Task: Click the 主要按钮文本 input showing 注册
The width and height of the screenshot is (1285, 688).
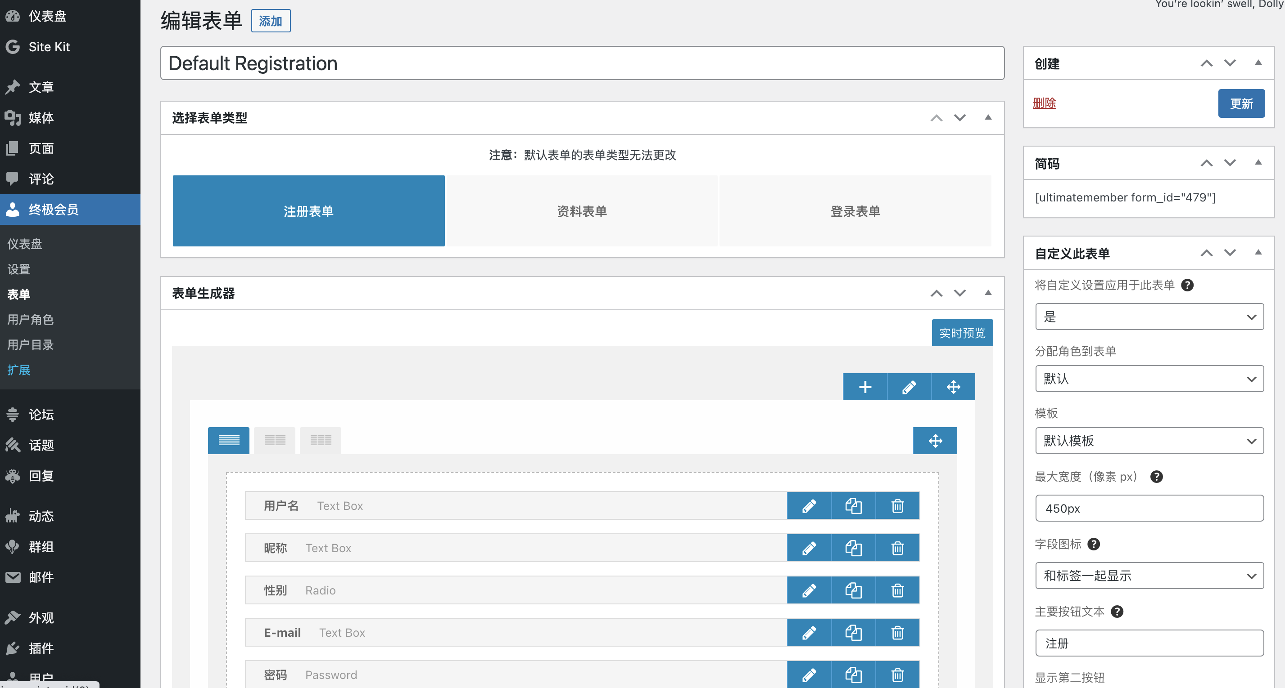Action: [1149, 643]
